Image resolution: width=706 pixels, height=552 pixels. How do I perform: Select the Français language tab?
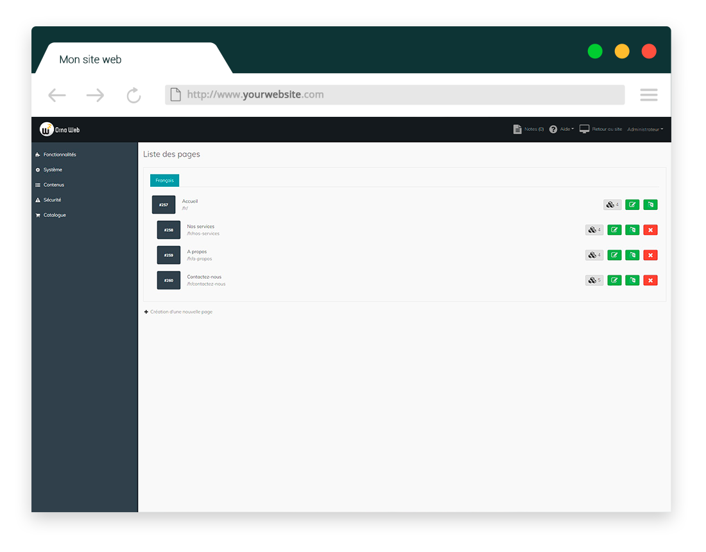(164, 180)
